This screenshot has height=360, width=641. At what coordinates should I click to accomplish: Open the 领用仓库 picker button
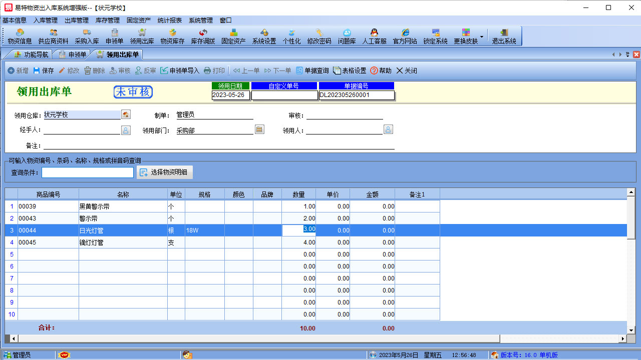coord(126,114)
